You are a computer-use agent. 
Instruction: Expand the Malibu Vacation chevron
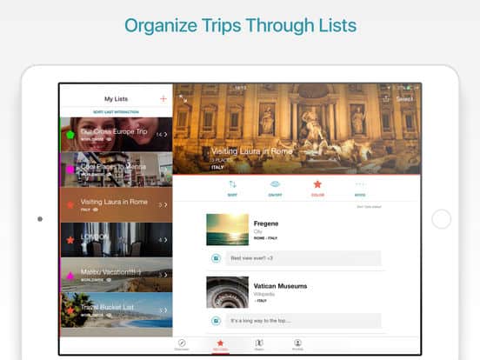click(x=165, y=275)
